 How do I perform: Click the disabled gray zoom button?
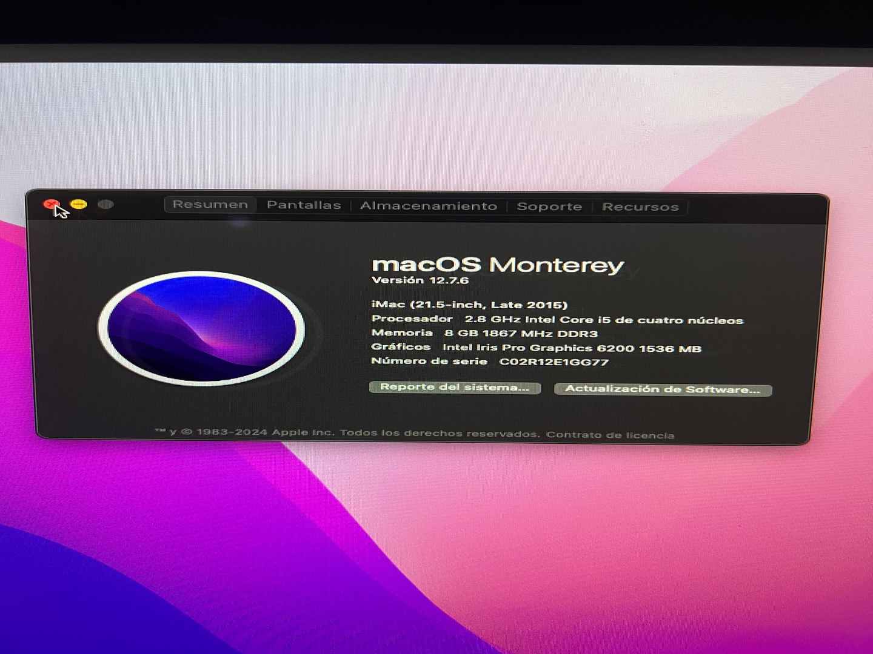[x=106, y=205]
